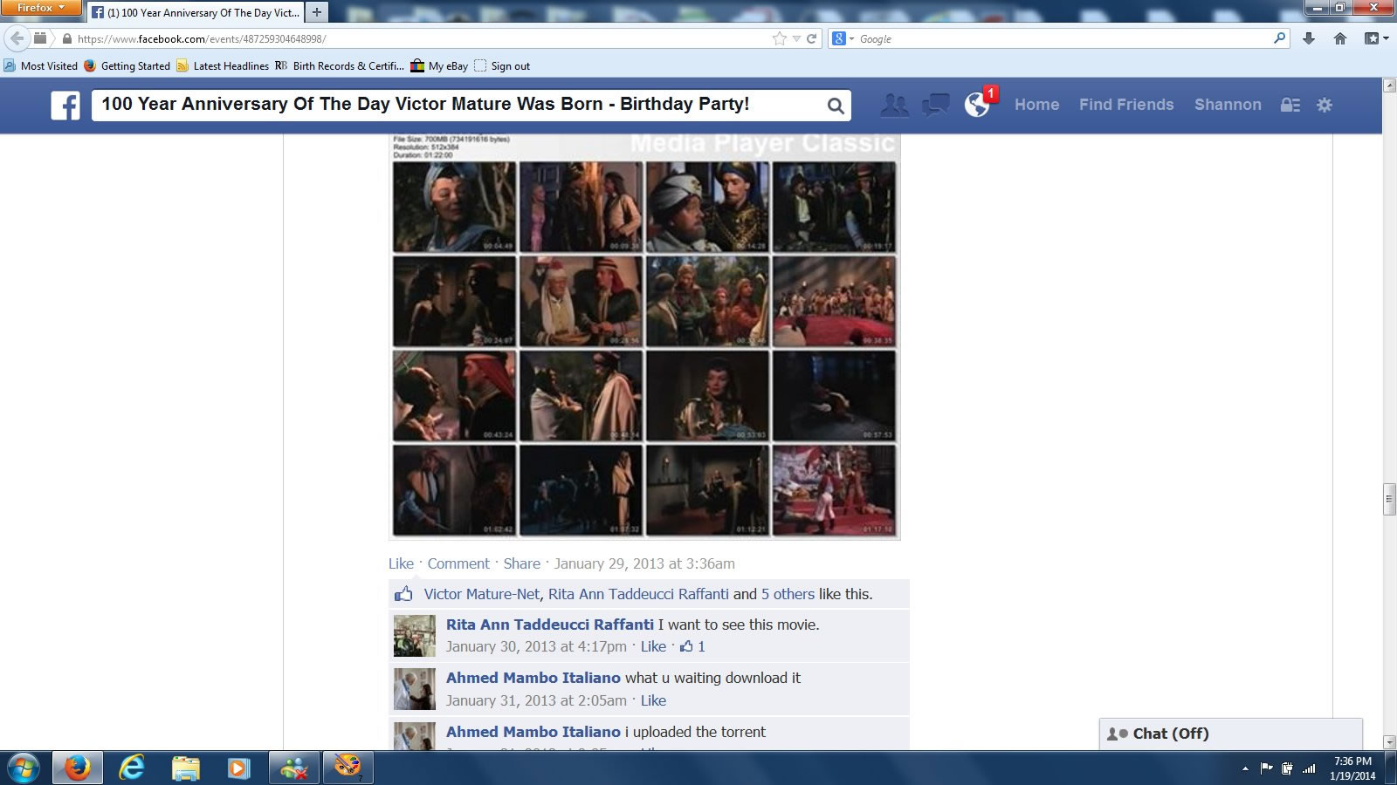Open Birth Records & Certifi... bookmark
Image resolution: width=1397 pixels, height=785 pixels.
(x=340, y=65)
